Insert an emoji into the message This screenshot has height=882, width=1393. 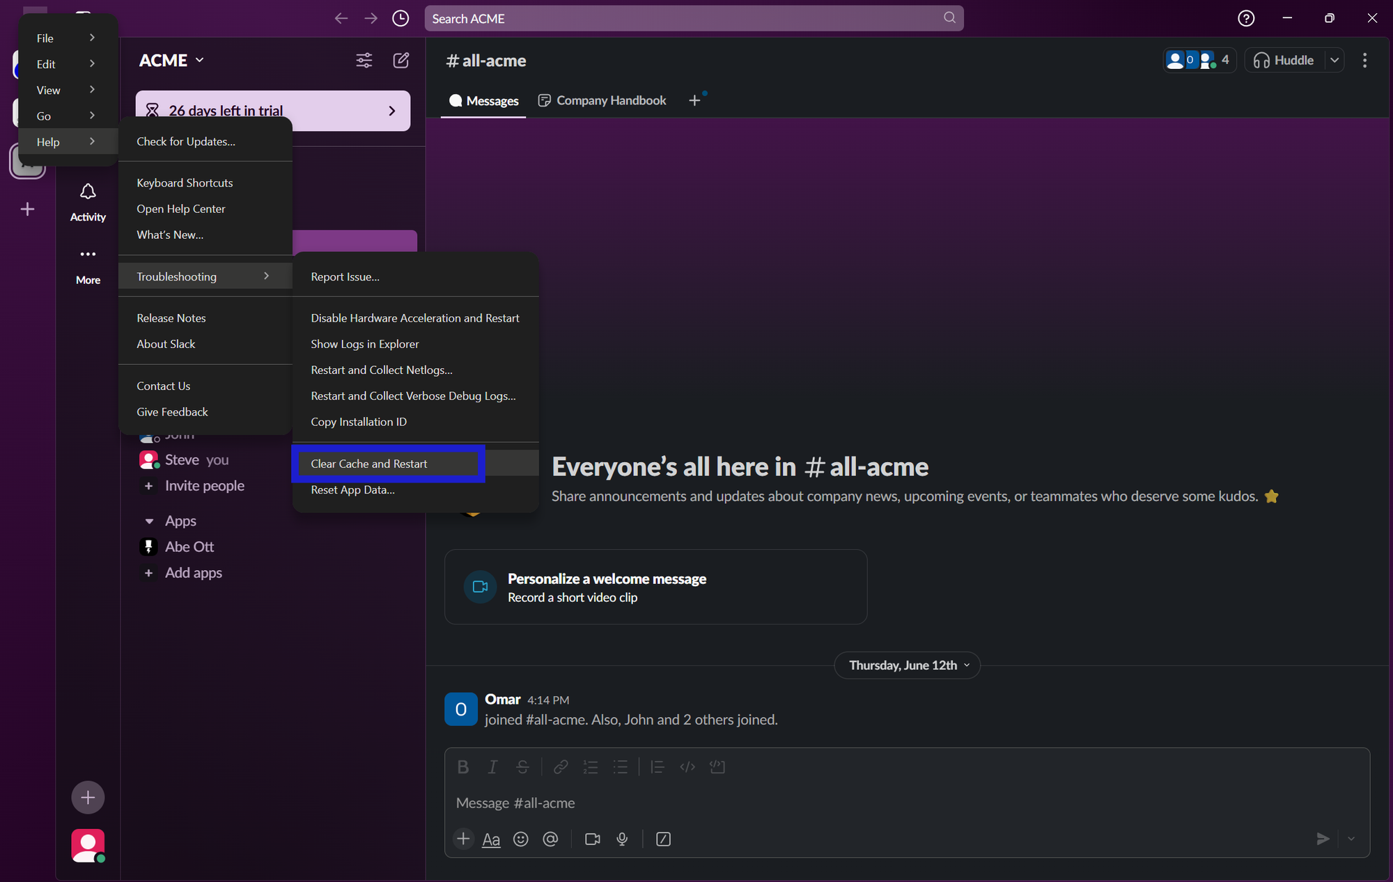(x=521, y=839)
